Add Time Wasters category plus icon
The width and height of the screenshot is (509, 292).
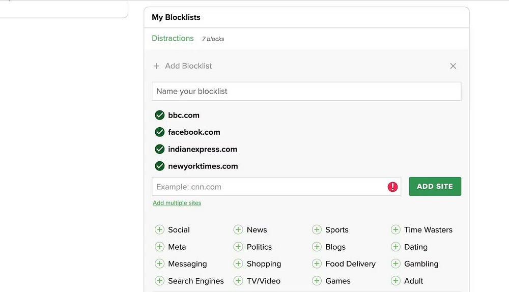pyautogui.click(x=395, y=230)
